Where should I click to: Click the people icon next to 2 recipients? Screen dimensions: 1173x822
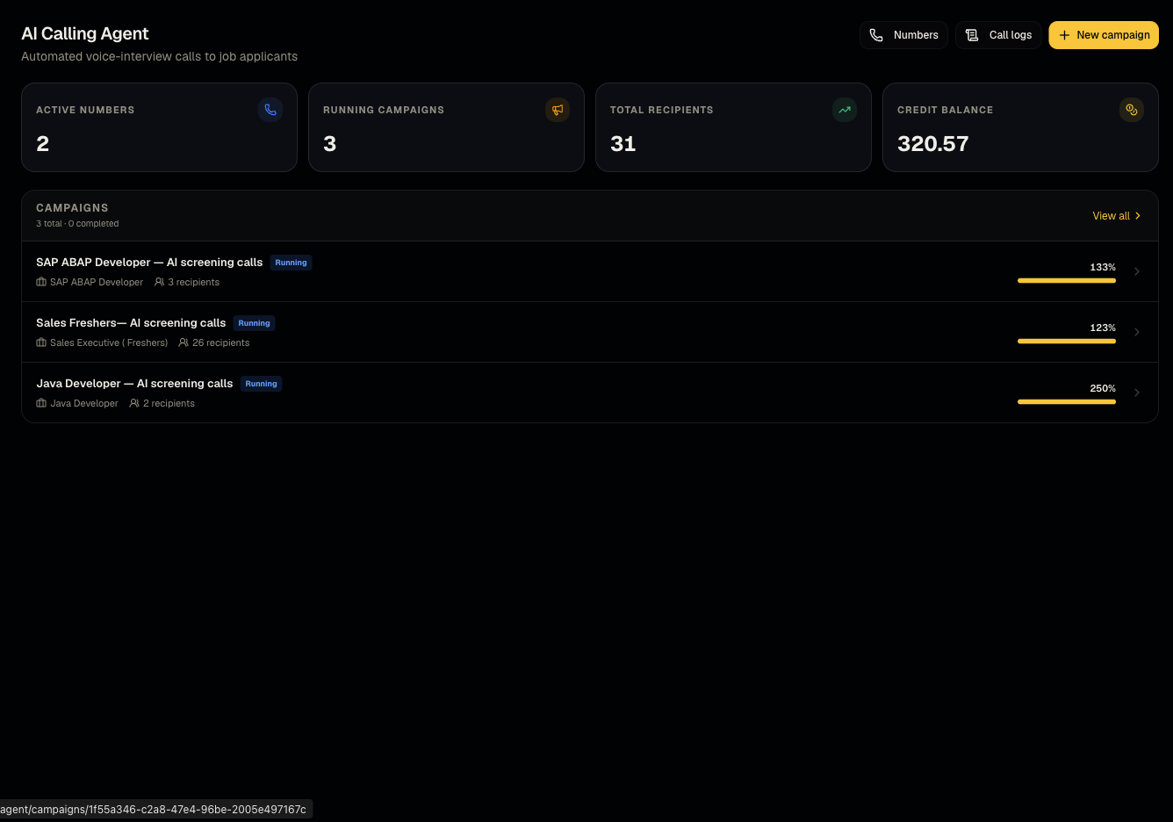click(134, 403)
